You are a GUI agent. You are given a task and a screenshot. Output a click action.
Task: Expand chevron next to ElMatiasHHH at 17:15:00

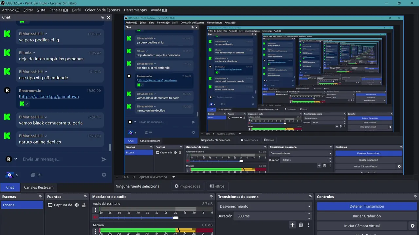(46, 34)
